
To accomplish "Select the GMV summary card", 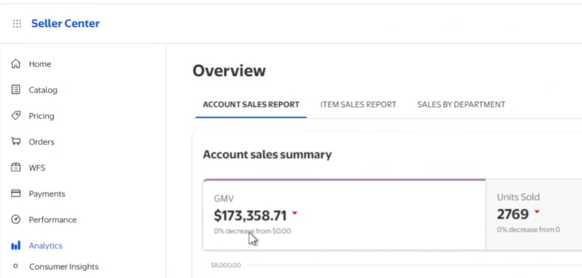I will tap(344, 214).
